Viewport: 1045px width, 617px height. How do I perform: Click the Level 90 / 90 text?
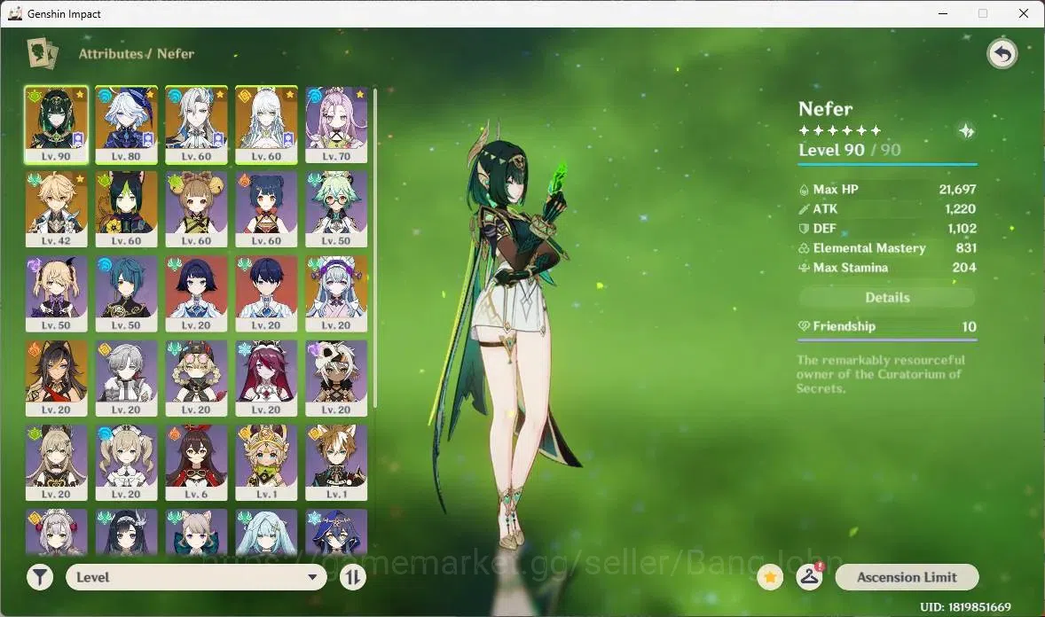point(849,150)
